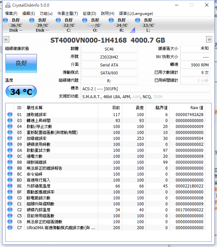Click status orb for 07 搜尋錯誤率
This screenshot has width=217, height=247.
point(10,138)
